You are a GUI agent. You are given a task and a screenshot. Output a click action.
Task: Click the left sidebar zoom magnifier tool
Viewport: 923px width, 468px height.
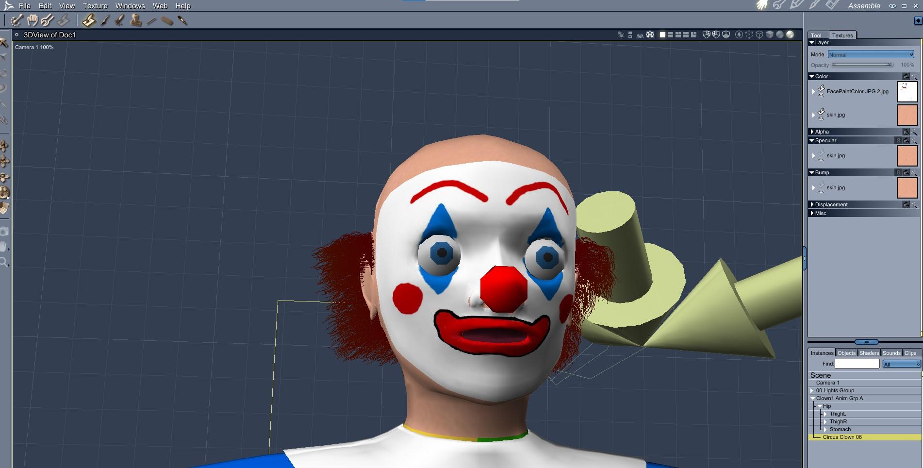(4, 263)
